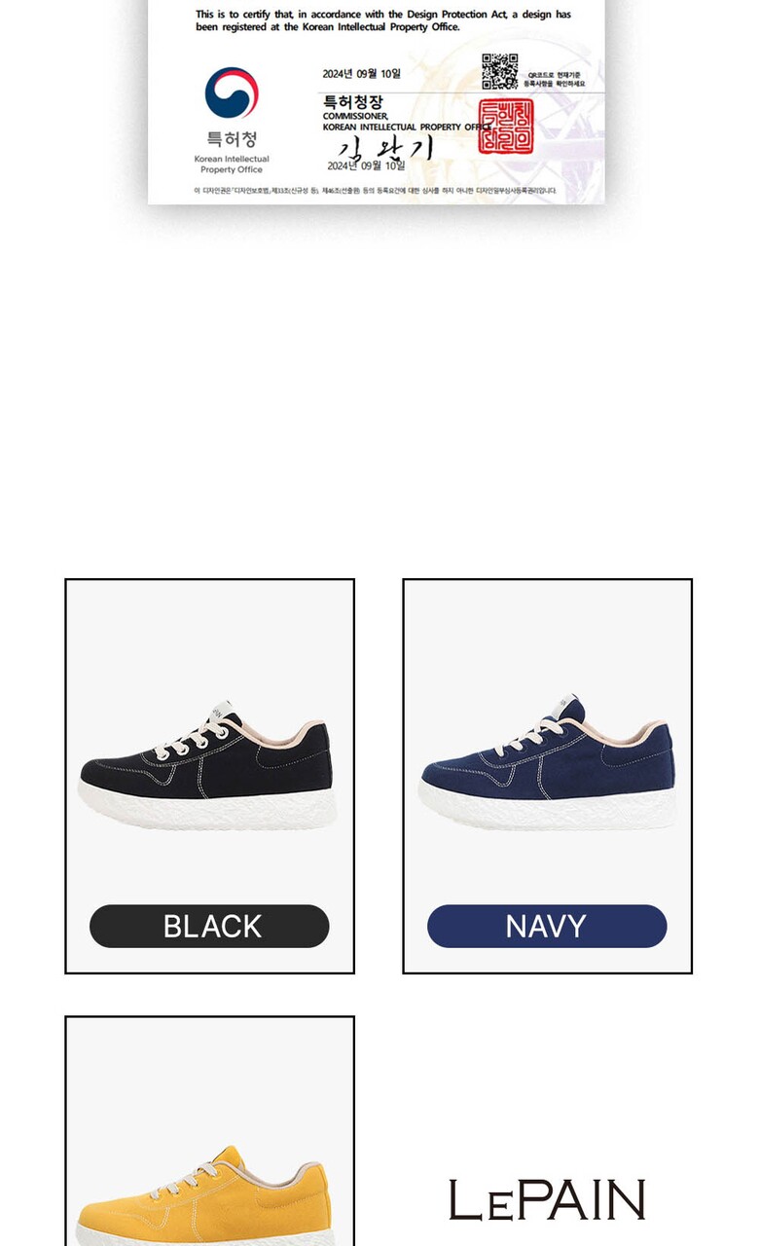Image resolution: width=759 pixels, height=1246 pixels.
Task: Click the QR code instruction text
Action: click(556, 80)
